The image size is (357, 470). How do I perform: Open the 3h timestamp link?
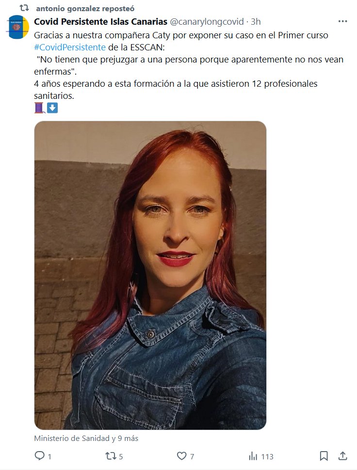[x=256, y=22]
